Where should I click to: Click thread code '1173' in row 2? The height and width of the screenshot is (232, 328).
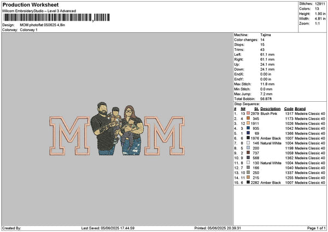(289, 119)
